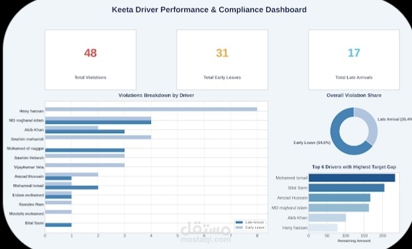Click Mohamed el naggar's late arrival bar

click(85, 150)
